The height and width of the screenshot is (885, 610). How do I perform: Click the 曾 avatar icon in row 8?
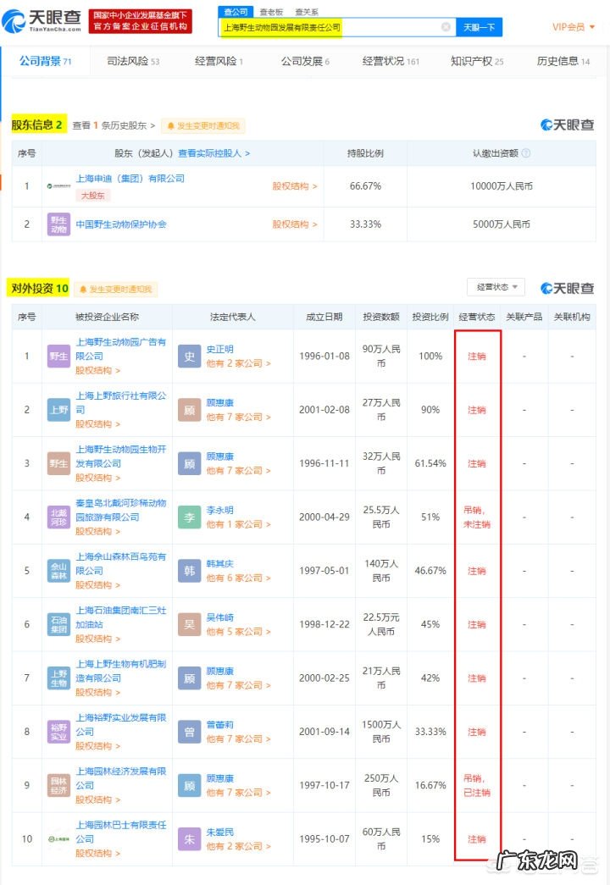tap(189, 732)
